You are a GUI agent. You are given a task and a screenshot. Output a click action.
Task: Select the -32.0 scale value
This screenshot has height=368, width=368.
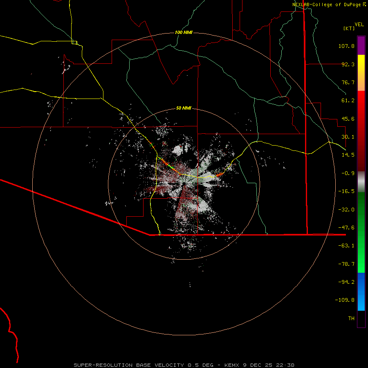pos(346,210)
